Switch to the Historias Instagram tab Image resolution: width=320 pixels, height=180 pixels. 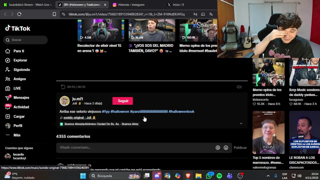(x=131, y=5)
